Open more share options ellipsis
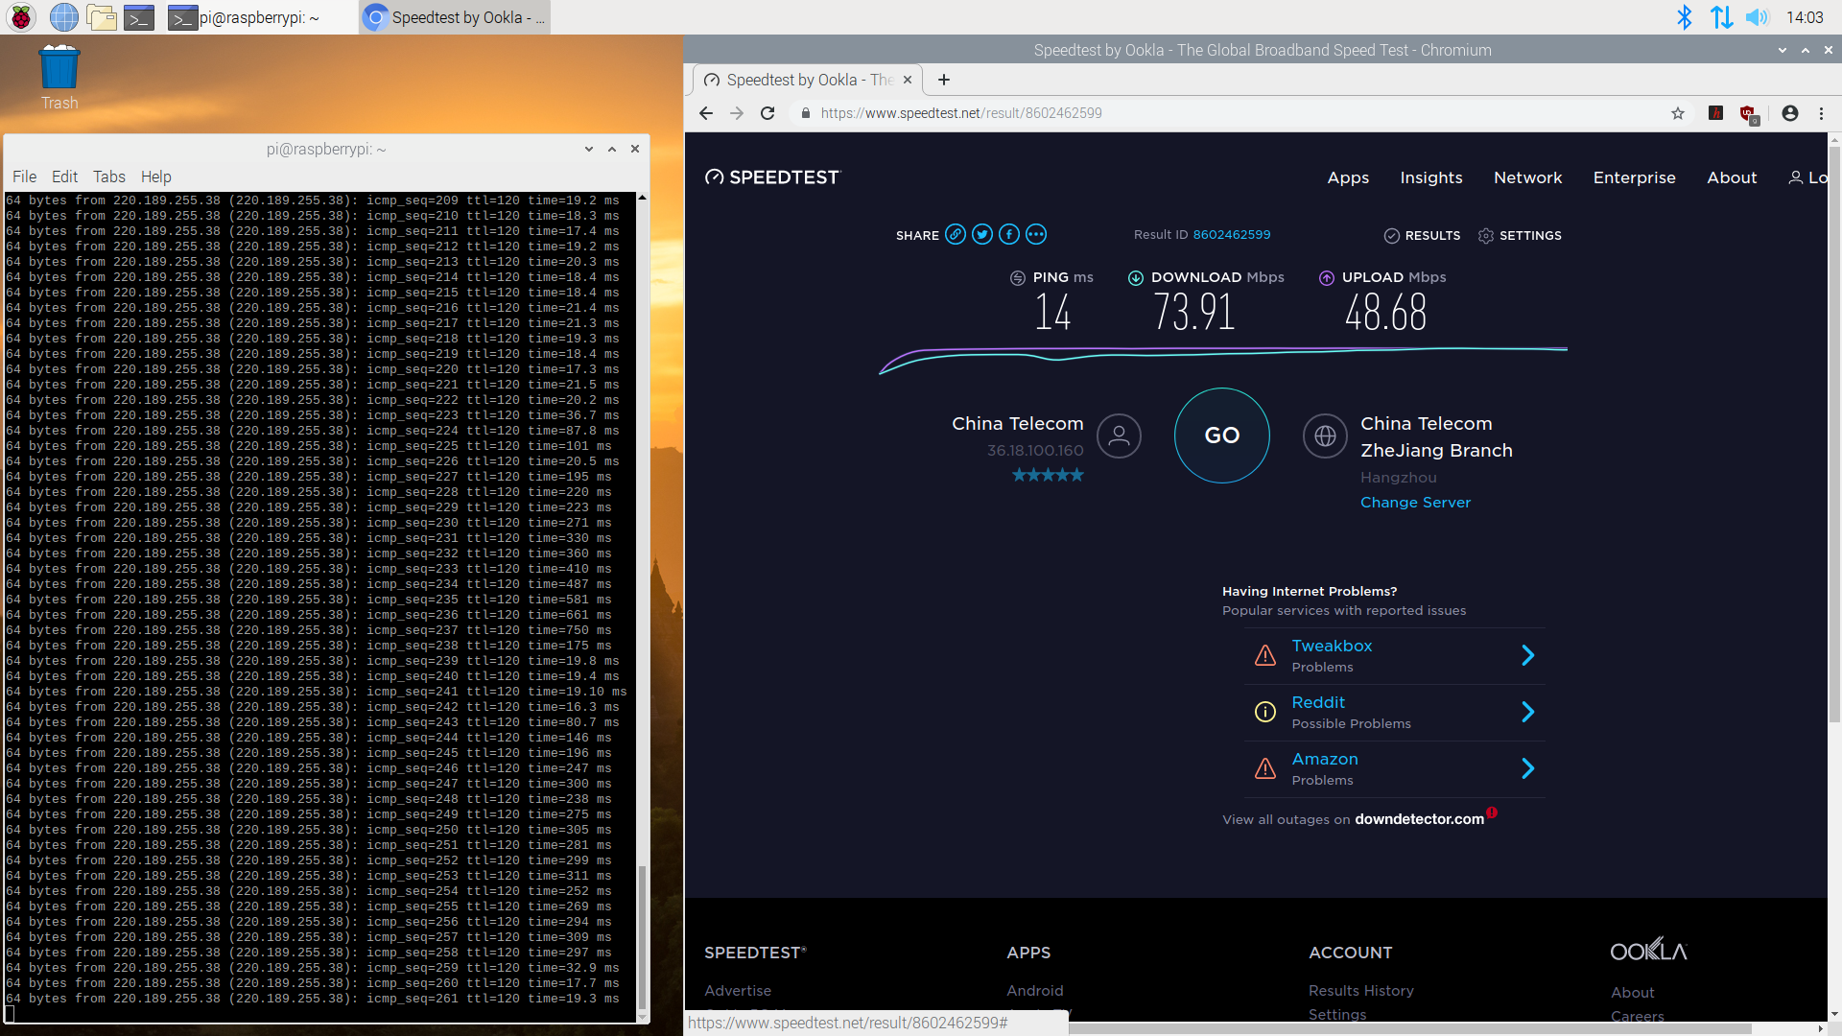The image size is (1842, 1036). point(1036,234)
